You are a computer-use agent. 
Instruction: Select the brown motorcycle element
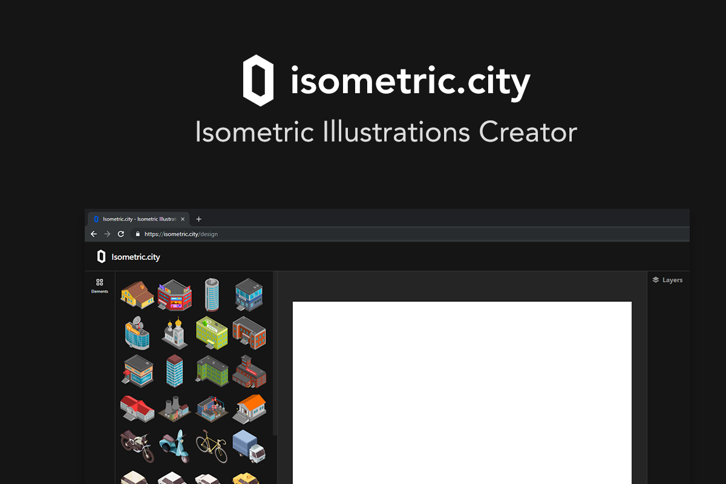click(x=137, y=446)
